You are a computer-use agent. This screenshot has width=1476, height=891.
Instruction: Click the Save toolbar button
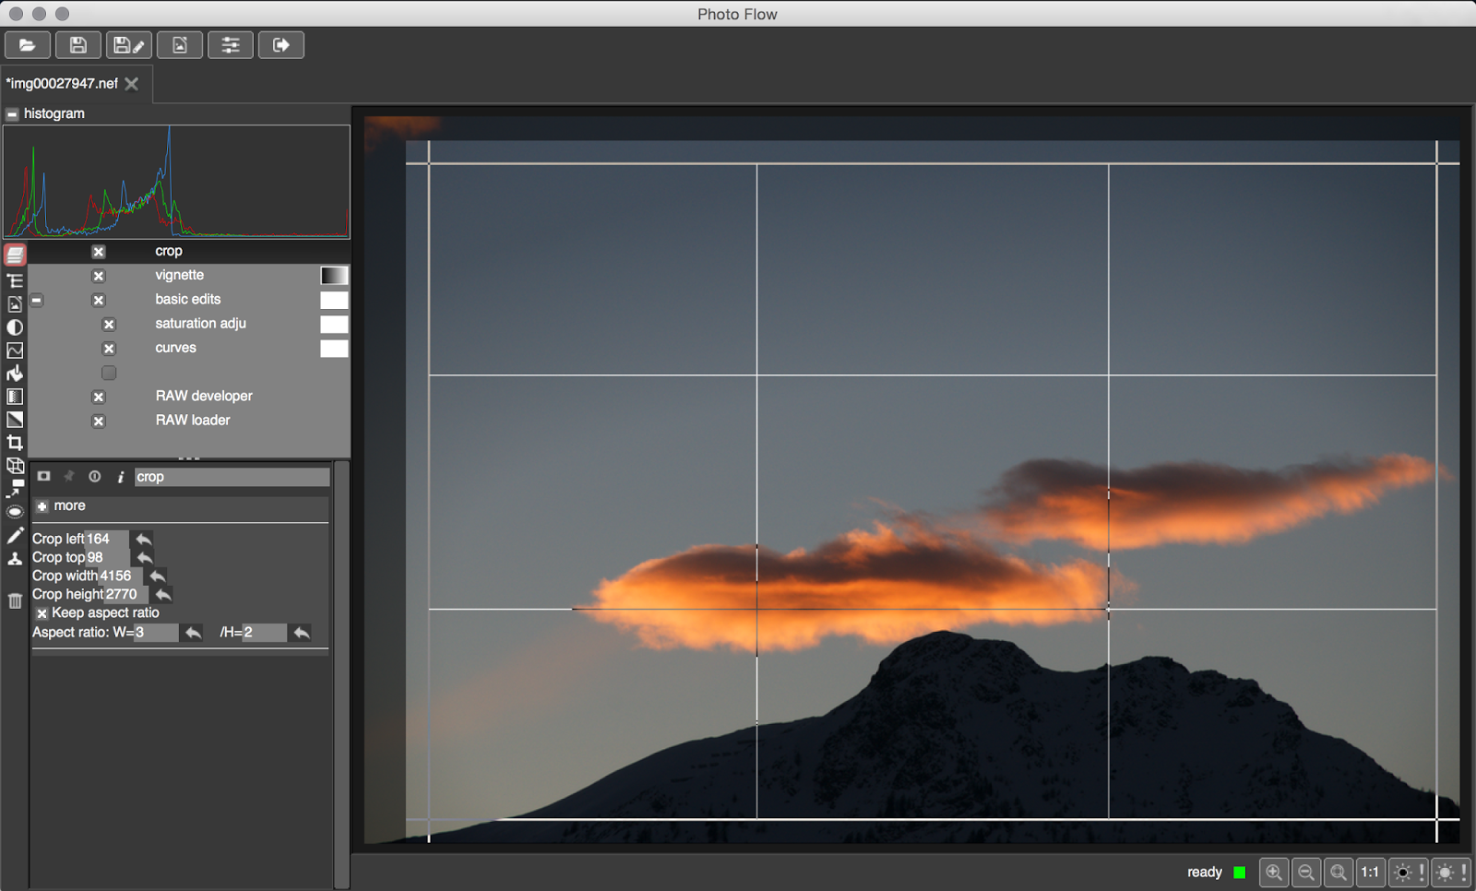coord(78,45)
